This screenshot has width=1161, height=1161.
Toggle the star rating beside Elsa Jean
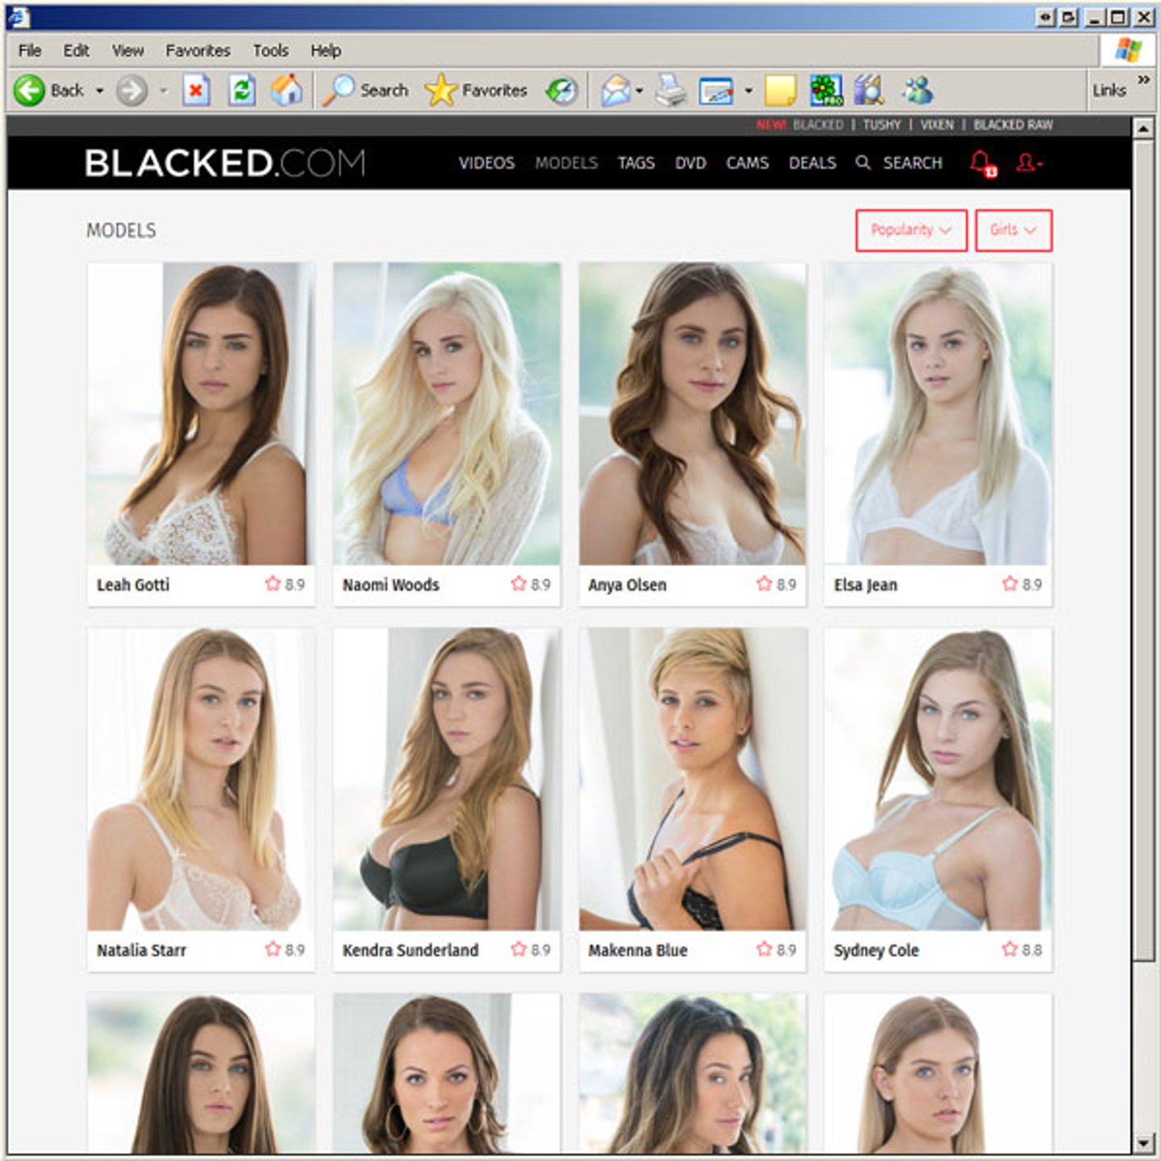(x=1009, y=584)
